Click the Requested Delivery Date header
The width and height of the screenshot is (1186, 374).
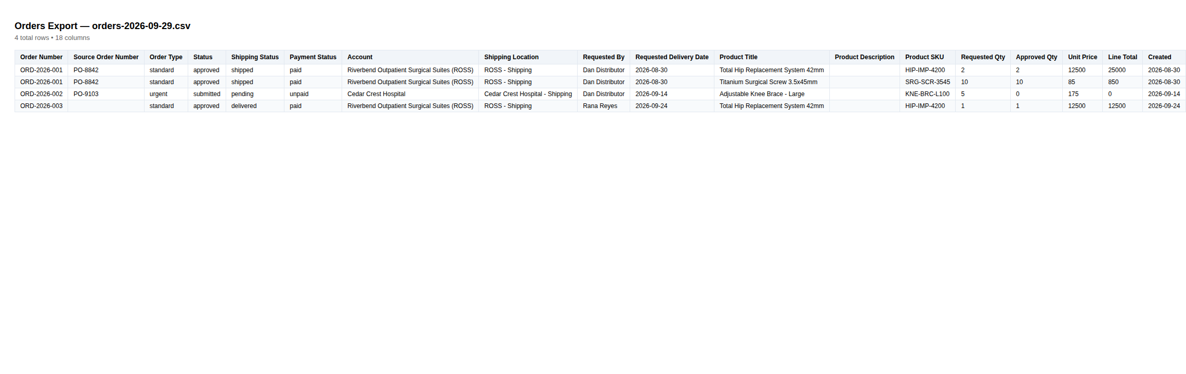point(672,57)
